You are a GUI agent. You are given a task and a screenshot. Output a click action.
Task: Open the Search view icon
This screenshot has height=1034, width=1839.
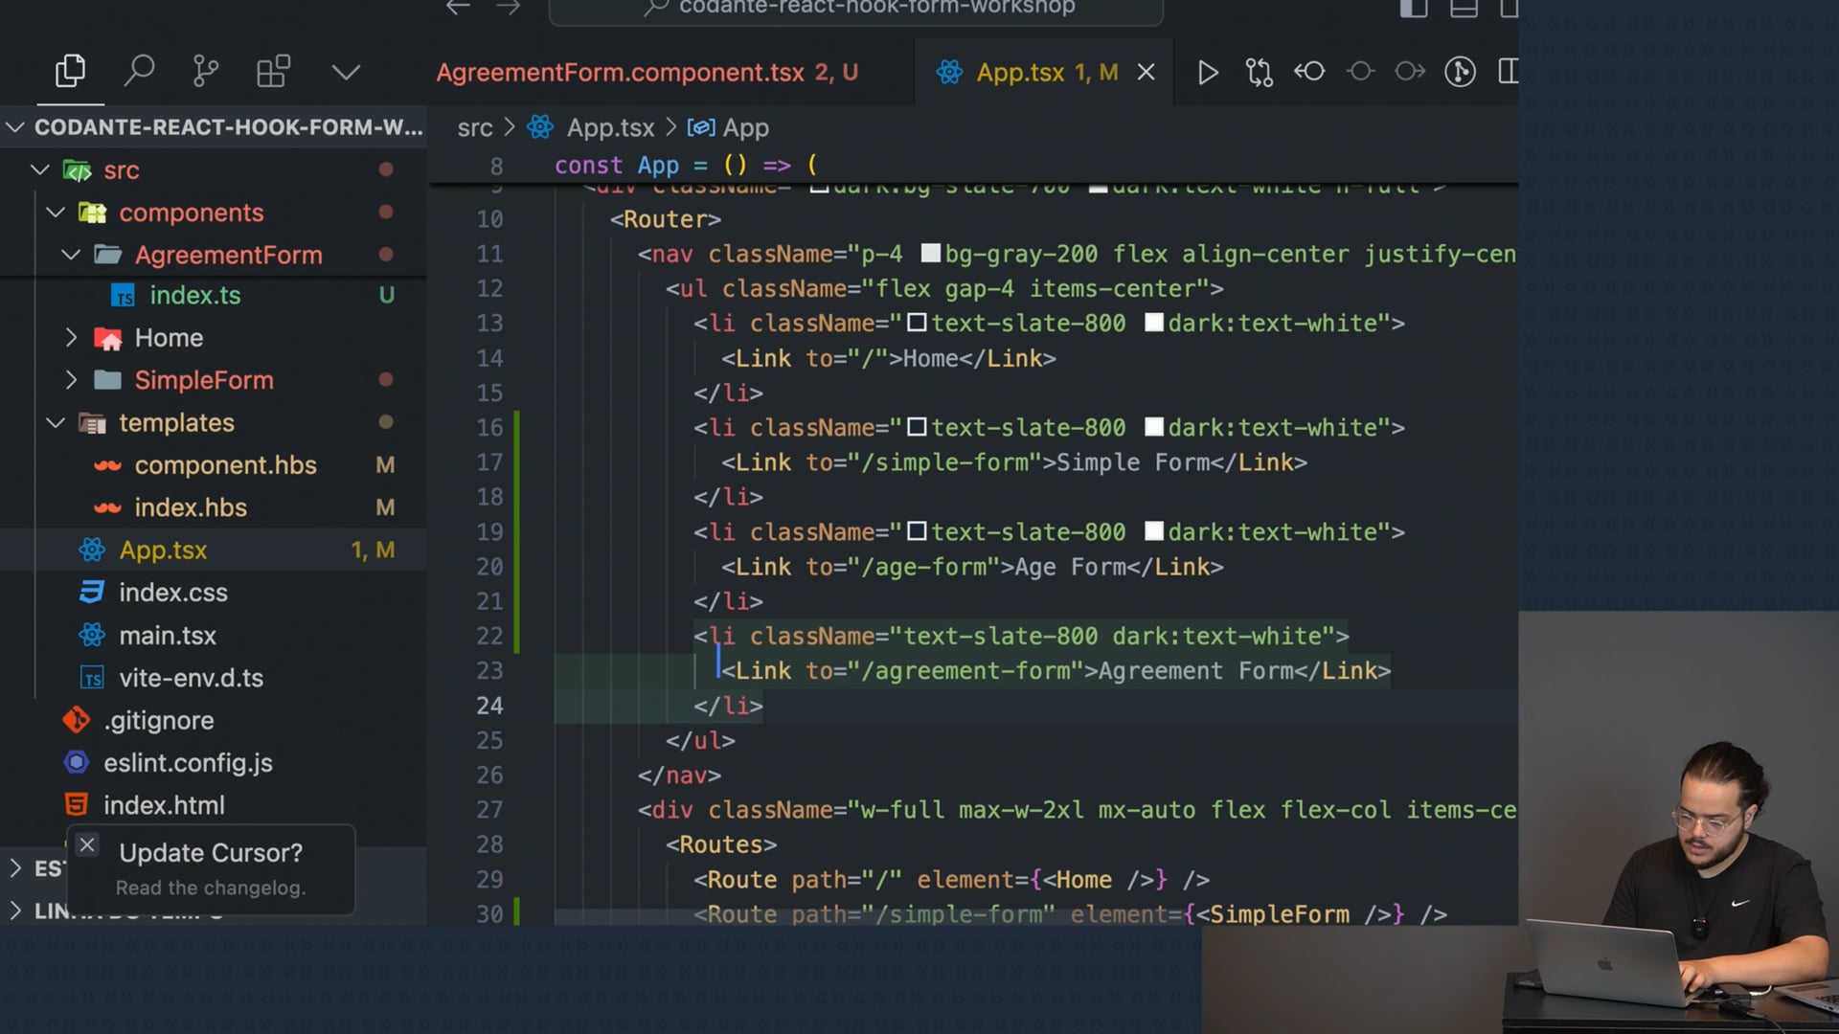[x=139, y=72]
